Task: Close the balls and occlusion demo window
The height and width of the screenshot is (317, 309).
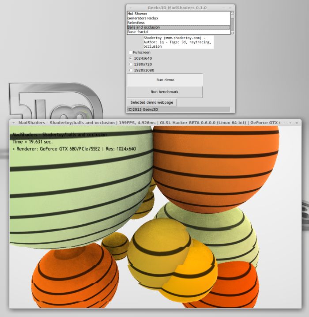Action: pos(297,123)
